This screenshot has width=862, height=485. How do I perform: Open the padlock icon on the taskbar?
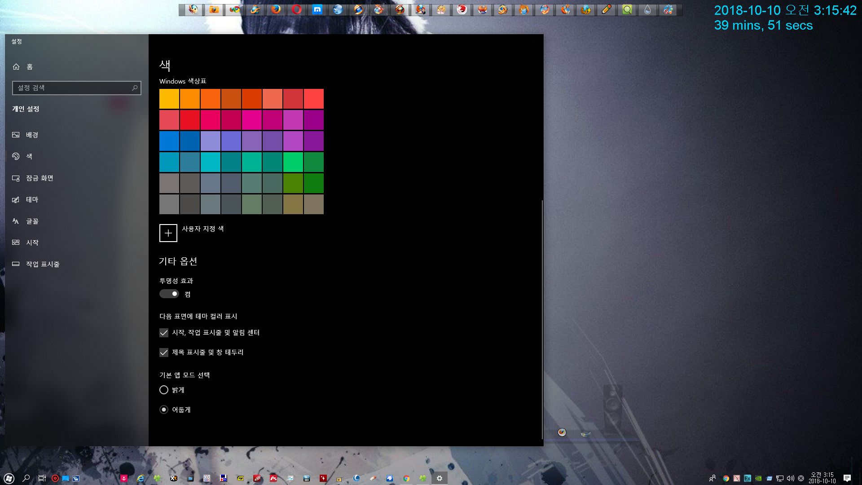(x=340, y=478)
